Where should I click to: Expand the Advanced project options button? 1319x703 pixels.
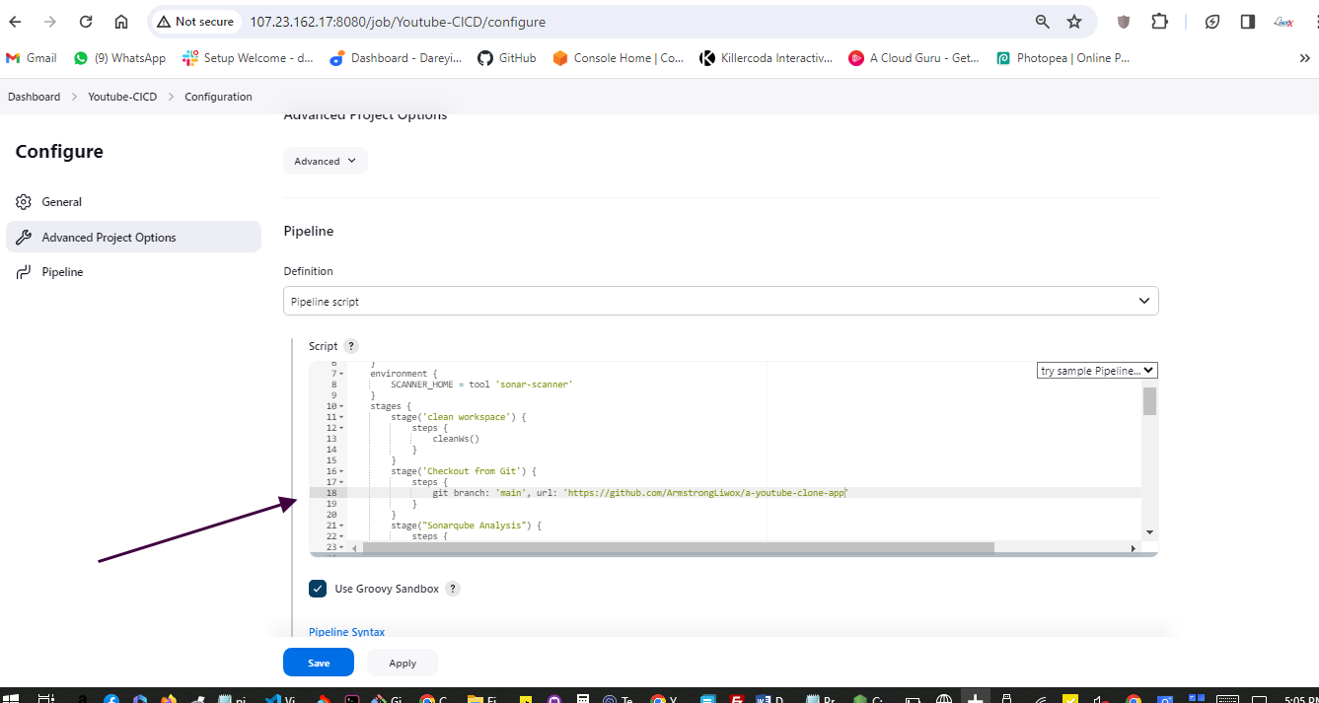coord(325,161)
